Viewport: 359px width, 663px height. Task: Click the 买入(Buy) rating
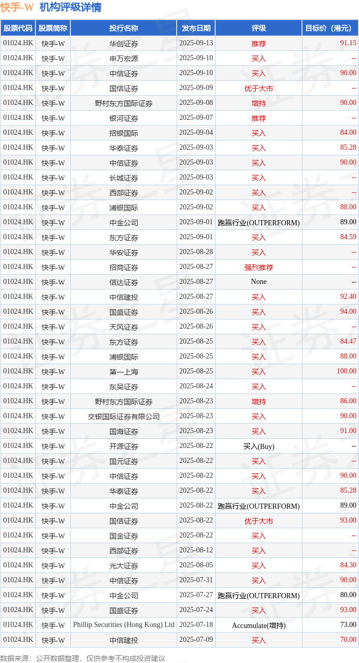259,446
